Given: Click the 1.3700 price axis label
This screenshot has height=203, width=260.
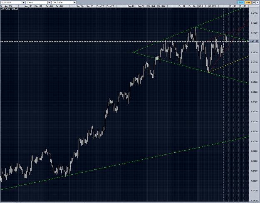Looking at the screenshot, I should (254, 72).
